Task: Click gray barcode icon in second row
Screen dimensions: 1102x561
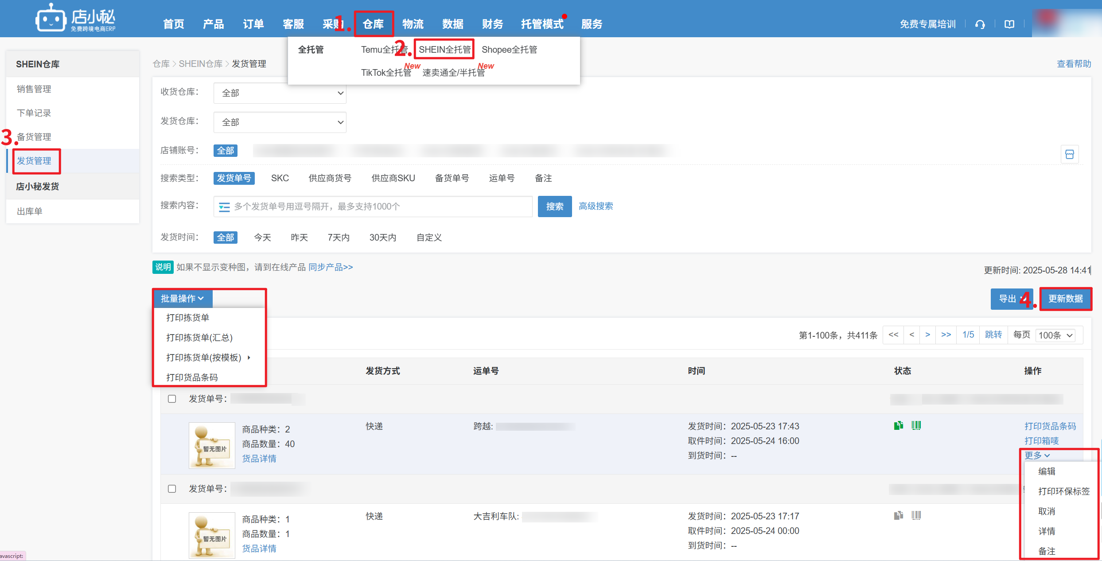Action: coord(916,515)
